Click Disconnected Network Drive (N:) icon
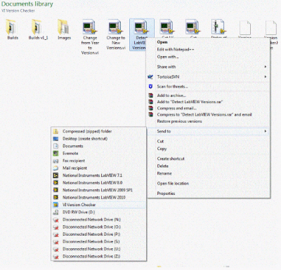 pyautogui.click(x=55, y=220)
